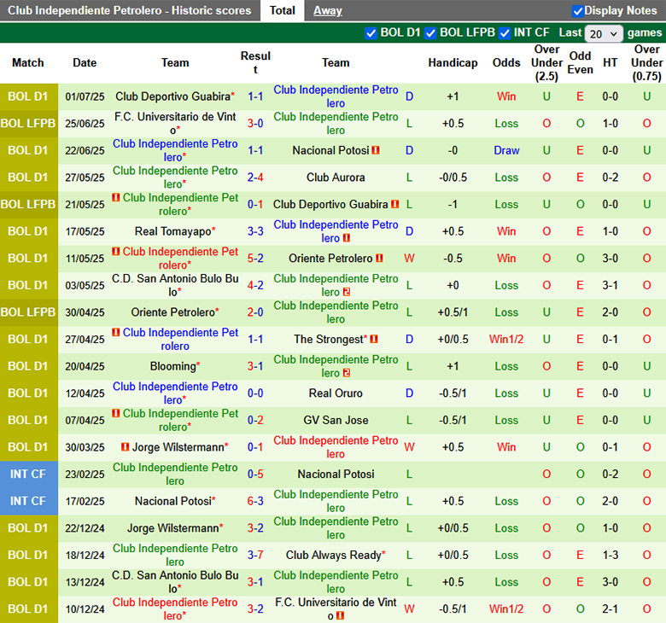Click the Odd Even column header

pyautogui.click(x=581, y=63)
